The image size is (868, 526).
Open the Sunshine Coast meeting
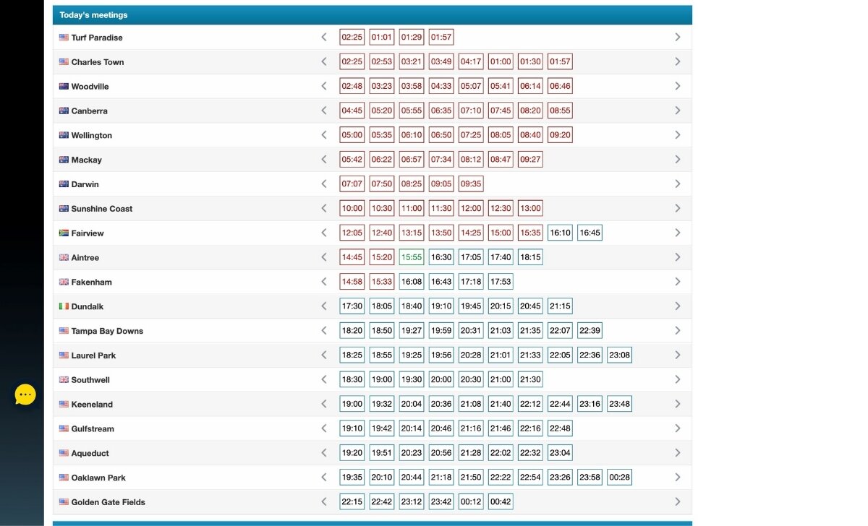pos(102,209)
